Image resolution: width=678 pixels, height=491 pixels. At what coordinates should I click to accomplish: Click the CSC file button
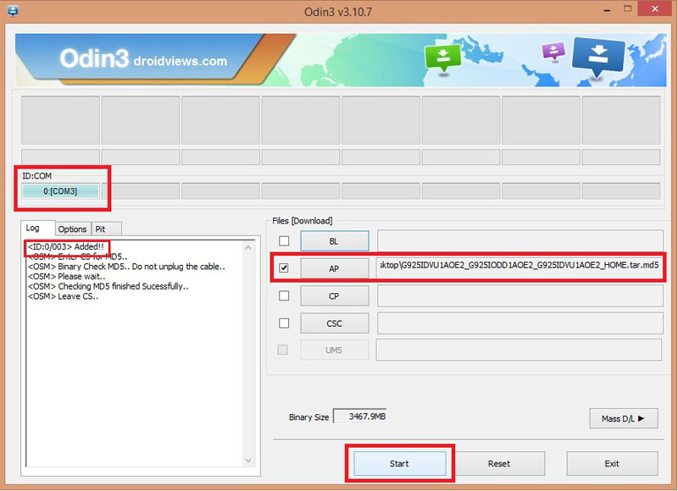[335, 323]
